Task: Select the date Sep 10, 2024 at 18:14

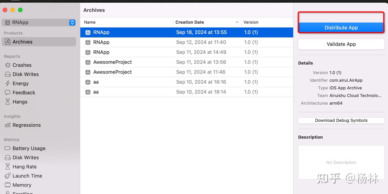Action: pos(201,92)
